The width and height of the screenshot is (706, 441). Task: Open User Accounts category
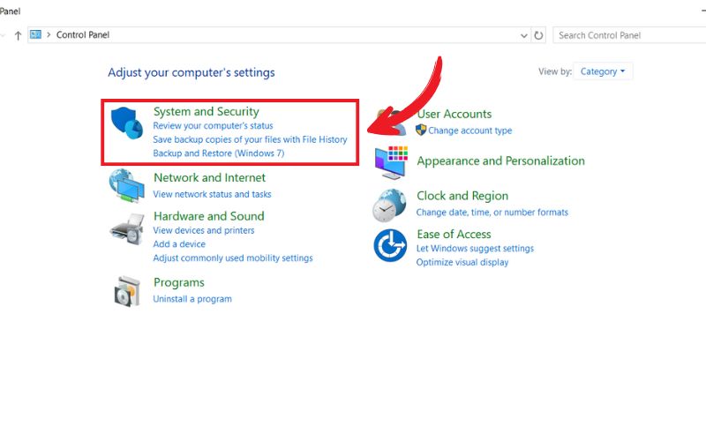454,114
